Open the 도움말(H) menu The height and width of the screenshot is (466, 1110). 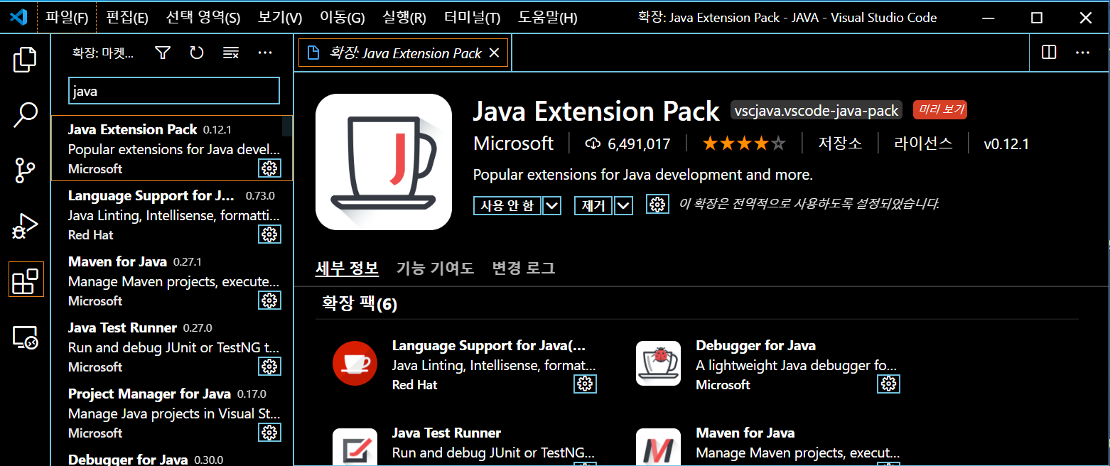pos(548,18)
